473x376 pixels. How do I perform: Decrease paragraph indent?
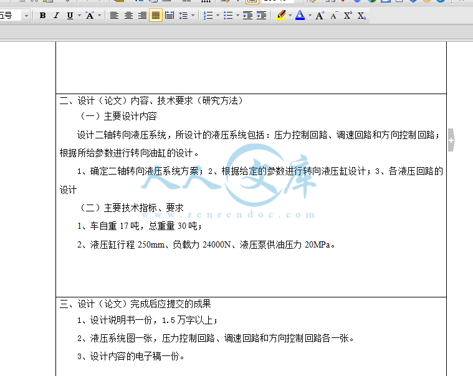pyautogui.click(x=247, y=16)
